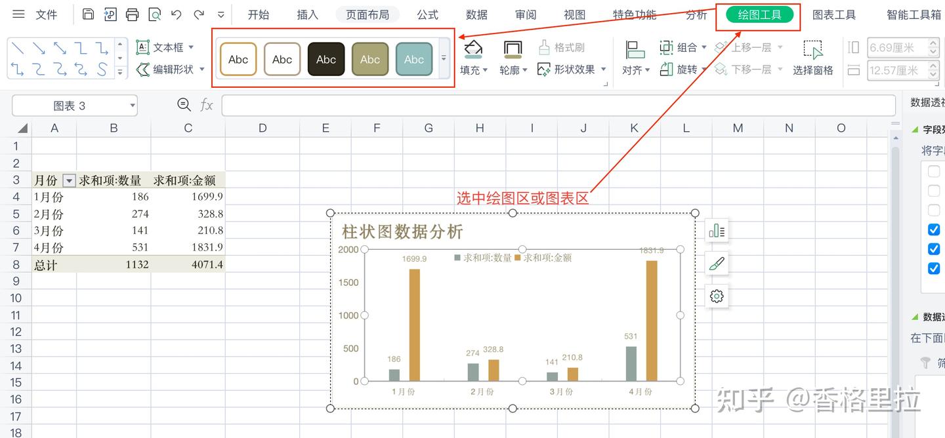Image resolution: width=945 pixels, height=438 pixels.
Task: Click the select-all corner of the sheet
Action: tap(22, 128)
